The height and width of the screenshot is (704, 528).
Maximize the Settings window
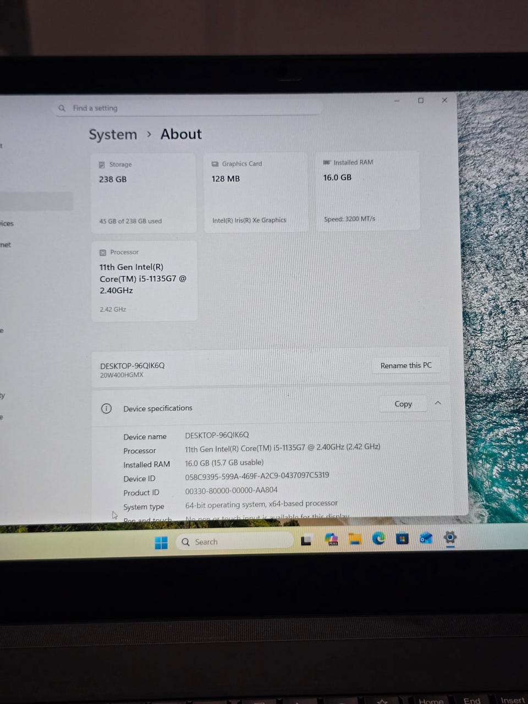(421, 101)
